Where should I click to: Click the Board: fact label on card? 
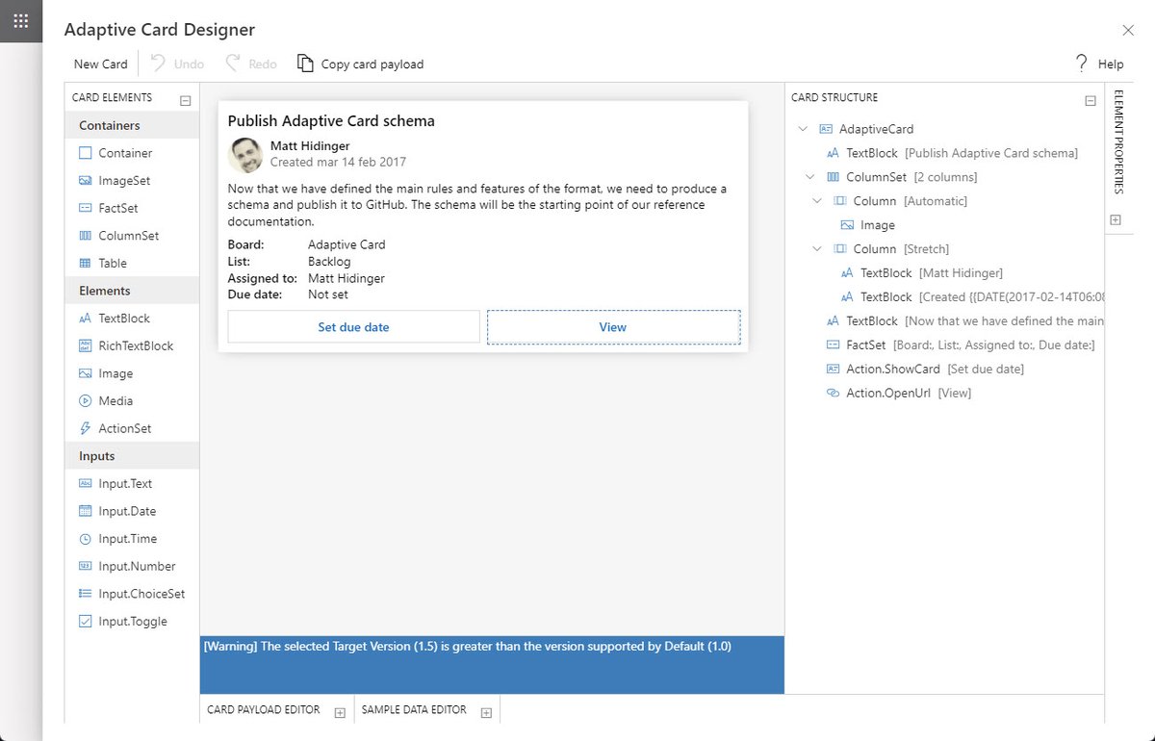245,245
